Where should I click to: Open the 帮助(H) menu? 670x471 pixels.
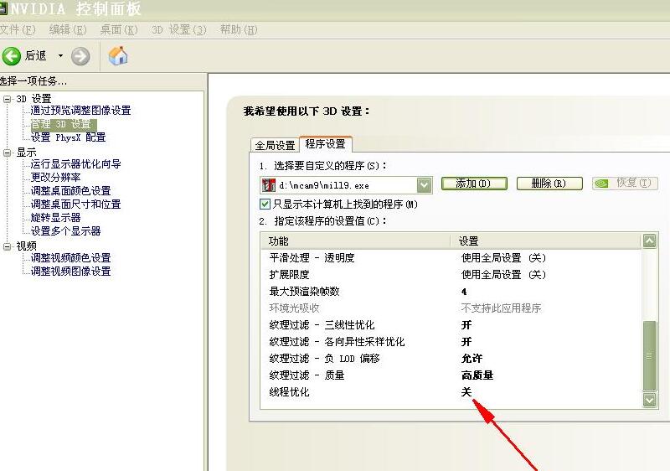pyautogui.click(x=239, y=29)
